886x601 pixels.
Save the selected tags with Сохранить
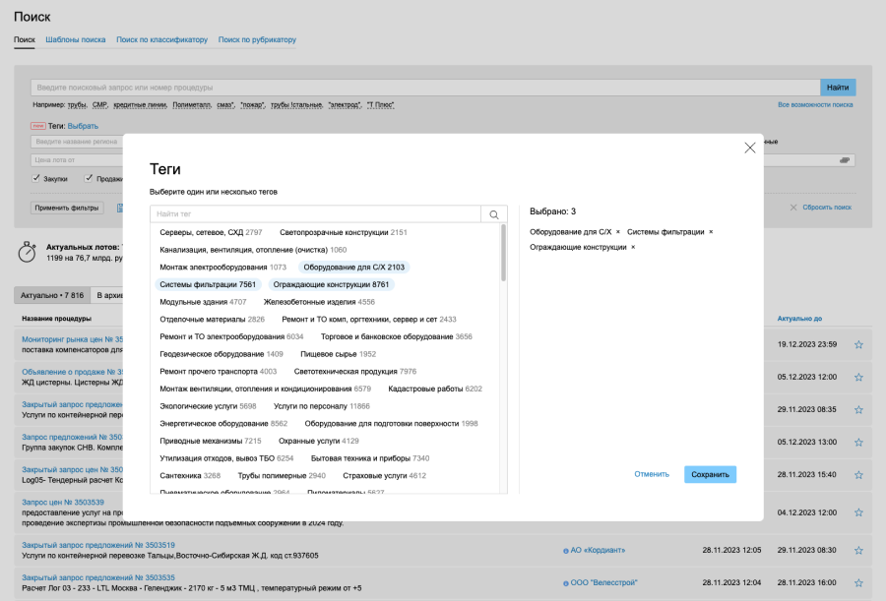coord(710,474)
